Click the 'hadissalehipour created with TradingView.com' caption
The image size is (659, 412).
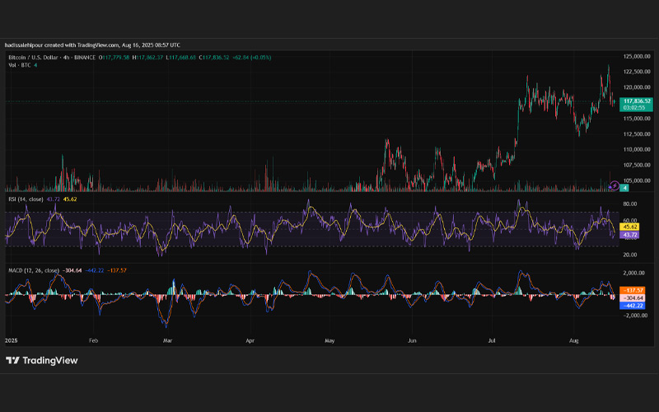click(x=62, y=45)
